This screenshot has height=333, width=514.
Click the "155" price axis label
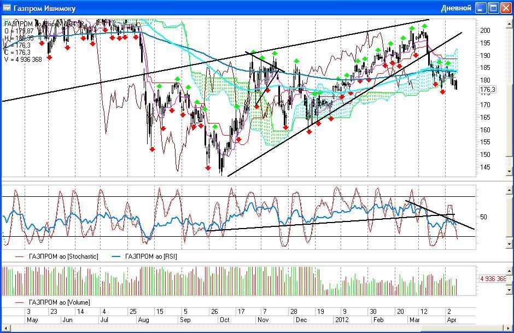485,142
